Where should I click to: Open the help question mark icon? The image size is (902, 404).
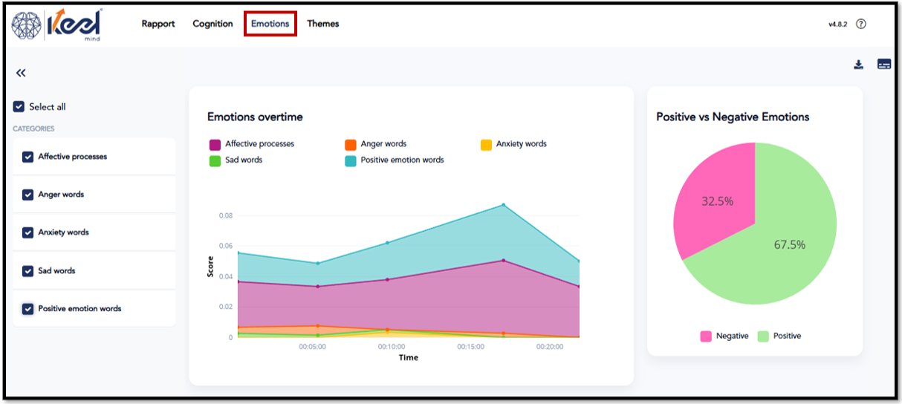click(861, 24)
